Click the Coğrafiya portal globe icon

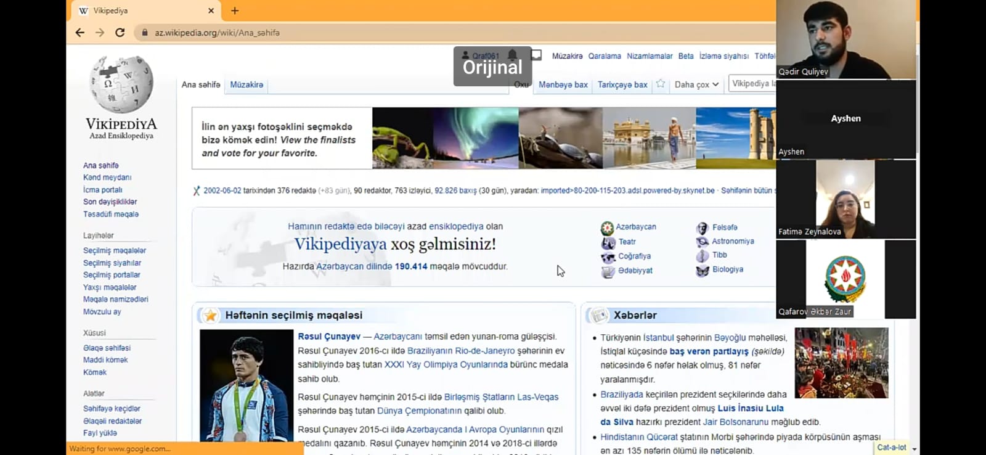pyautogui.click(x=608, y=257)
